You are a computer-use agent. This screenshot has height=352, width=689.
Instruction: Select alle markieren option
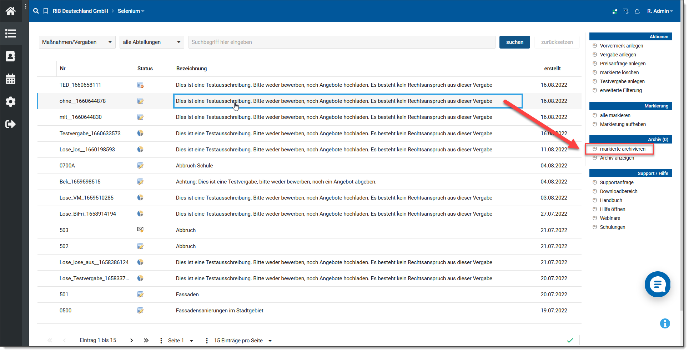615,115
